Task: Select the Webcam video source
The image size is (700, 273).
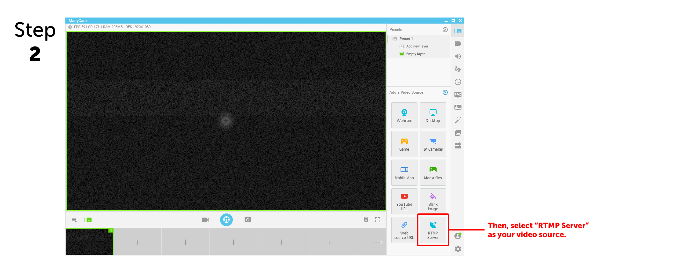Action: tap(404, 115)
